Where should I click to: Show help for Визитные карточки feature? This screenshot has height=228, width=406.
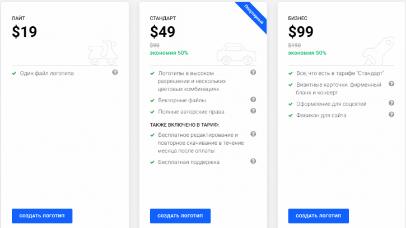coord(391,84)
